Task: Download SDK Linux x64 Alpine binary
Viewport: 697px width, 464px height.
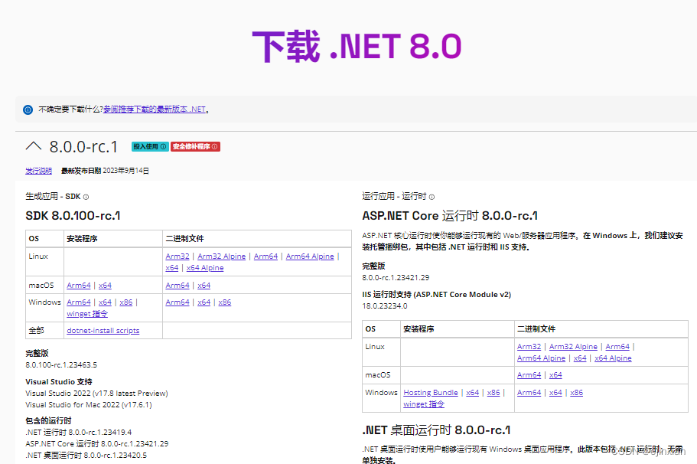Action: [x=205, y=268]
